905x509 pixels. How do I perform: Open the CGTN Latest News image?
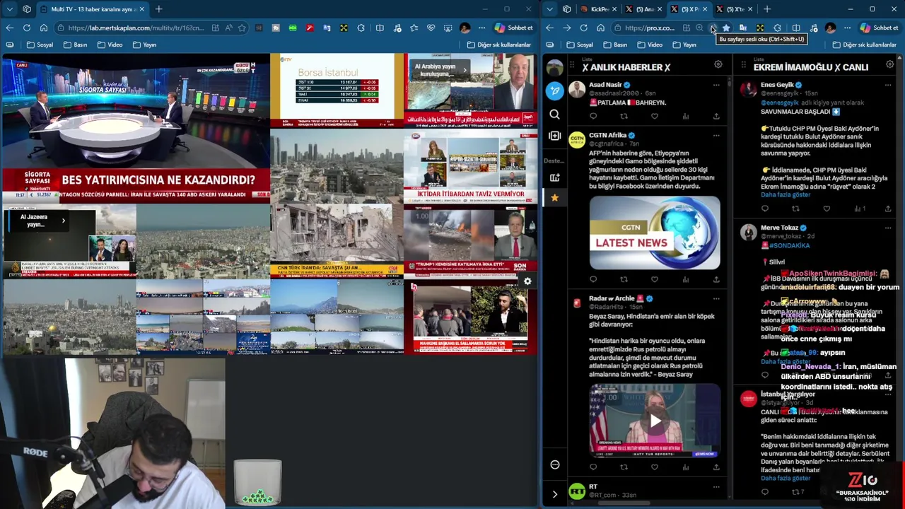[655, 233]
